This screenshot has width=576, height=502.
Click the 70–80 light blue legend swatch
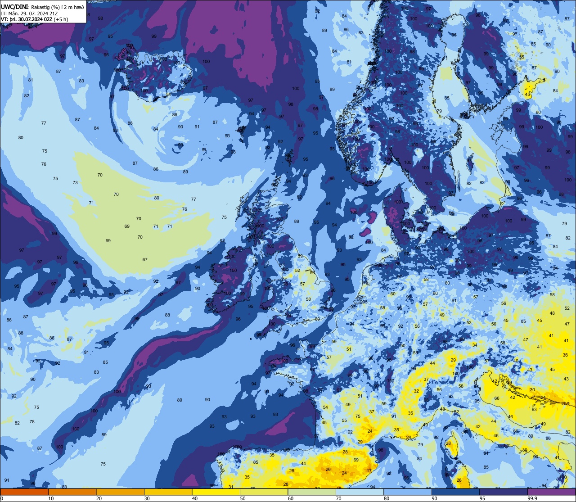pos(360,492)
